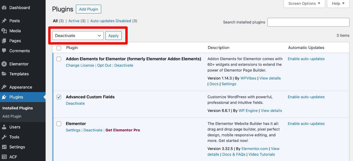Click the Apply bulk action button

coord(114,35)
